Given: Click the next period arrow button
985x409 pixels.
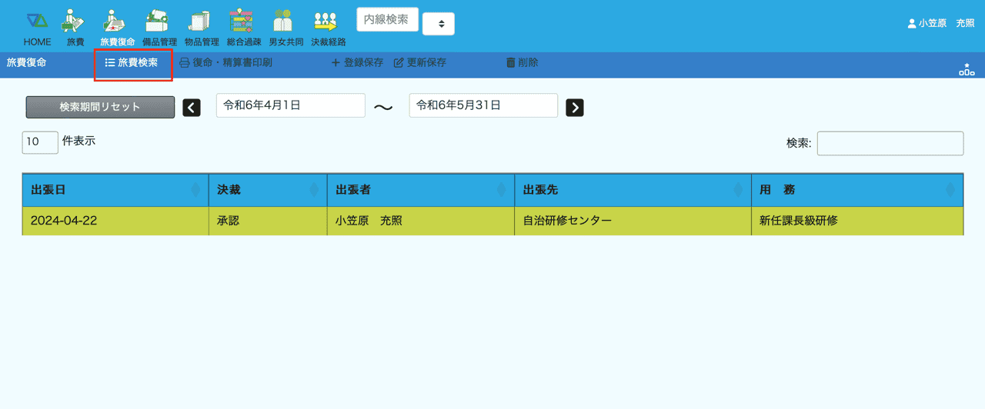Looking at the screenshot, I should (574, 108).
